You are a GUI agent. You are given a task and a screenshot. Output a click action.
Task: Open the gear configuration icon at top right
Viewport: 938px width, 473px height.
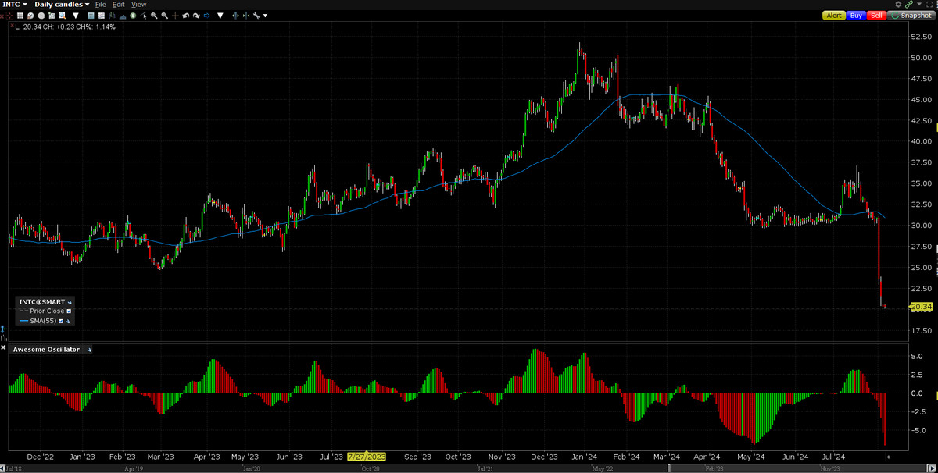coord(898,5)
